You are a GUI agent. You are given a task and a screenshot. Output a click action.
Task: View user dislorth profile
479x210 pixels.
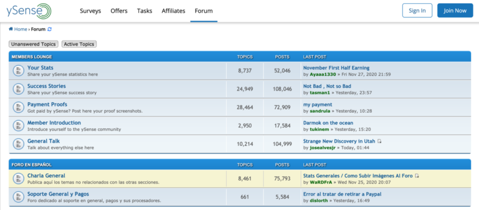coord(318,201)
